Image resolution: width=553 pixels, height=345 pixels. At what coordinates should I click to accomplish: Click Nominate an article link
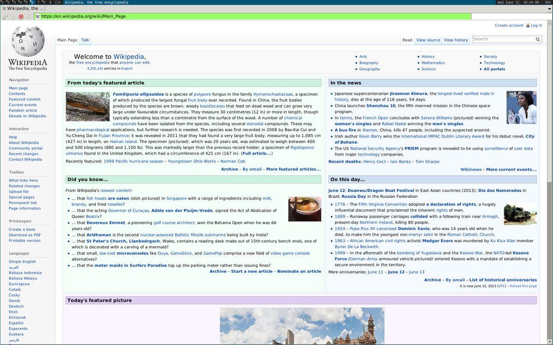(x=299, y=271)
